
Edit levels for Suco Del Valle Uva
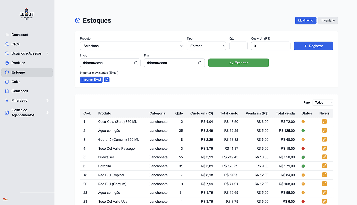click(x=325, y=201)
